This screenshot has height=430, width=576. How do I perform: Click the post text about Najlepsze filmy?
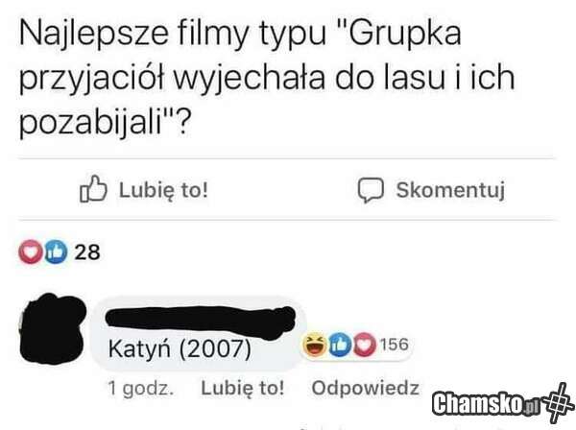point(267,78)
